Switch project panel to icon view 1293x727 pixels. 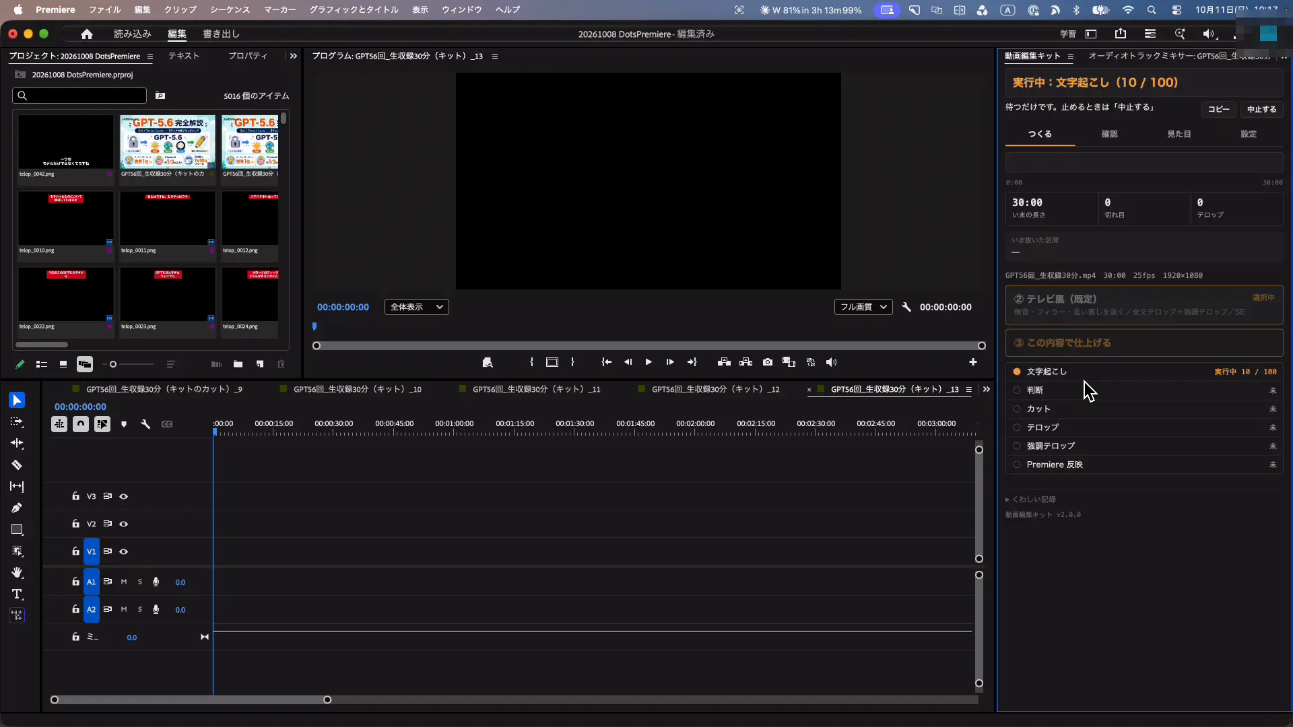63,364
